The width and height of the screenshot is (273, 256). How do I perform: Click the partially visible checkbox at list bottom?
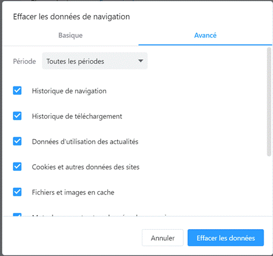(17, 215)
